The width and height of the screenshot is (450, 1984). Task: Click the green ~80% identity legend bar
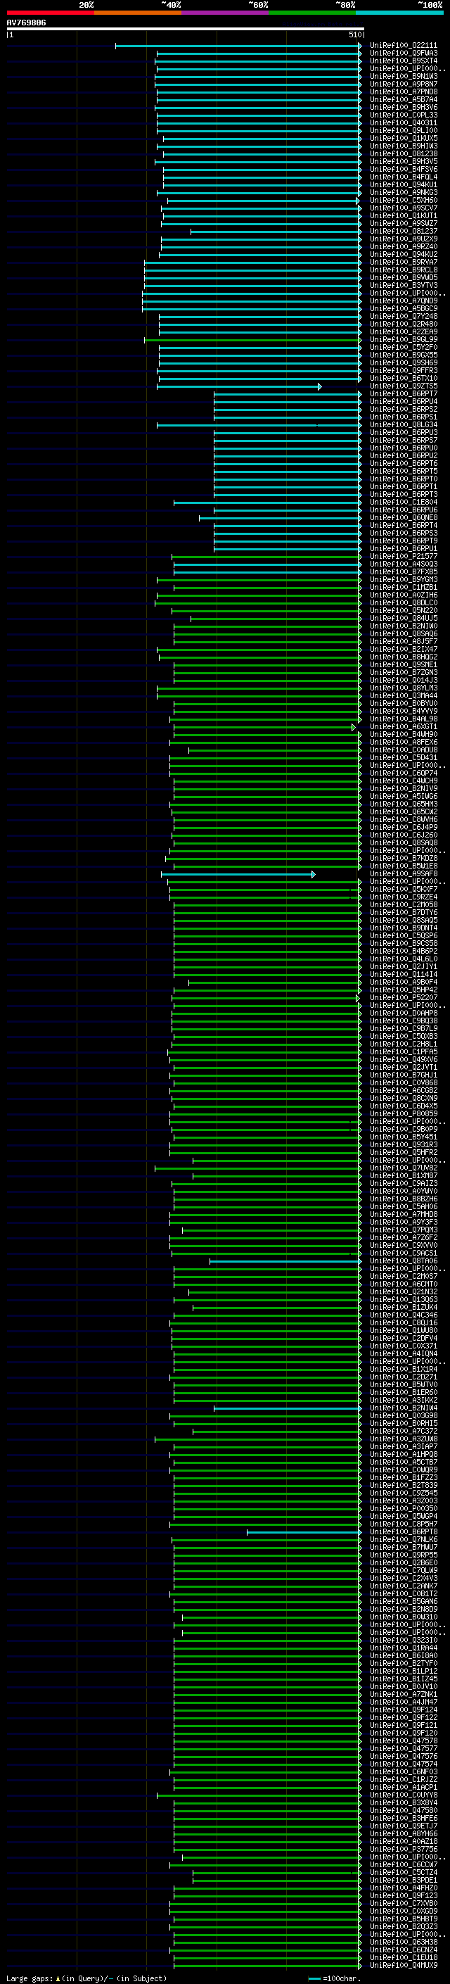tap(312, 13)
